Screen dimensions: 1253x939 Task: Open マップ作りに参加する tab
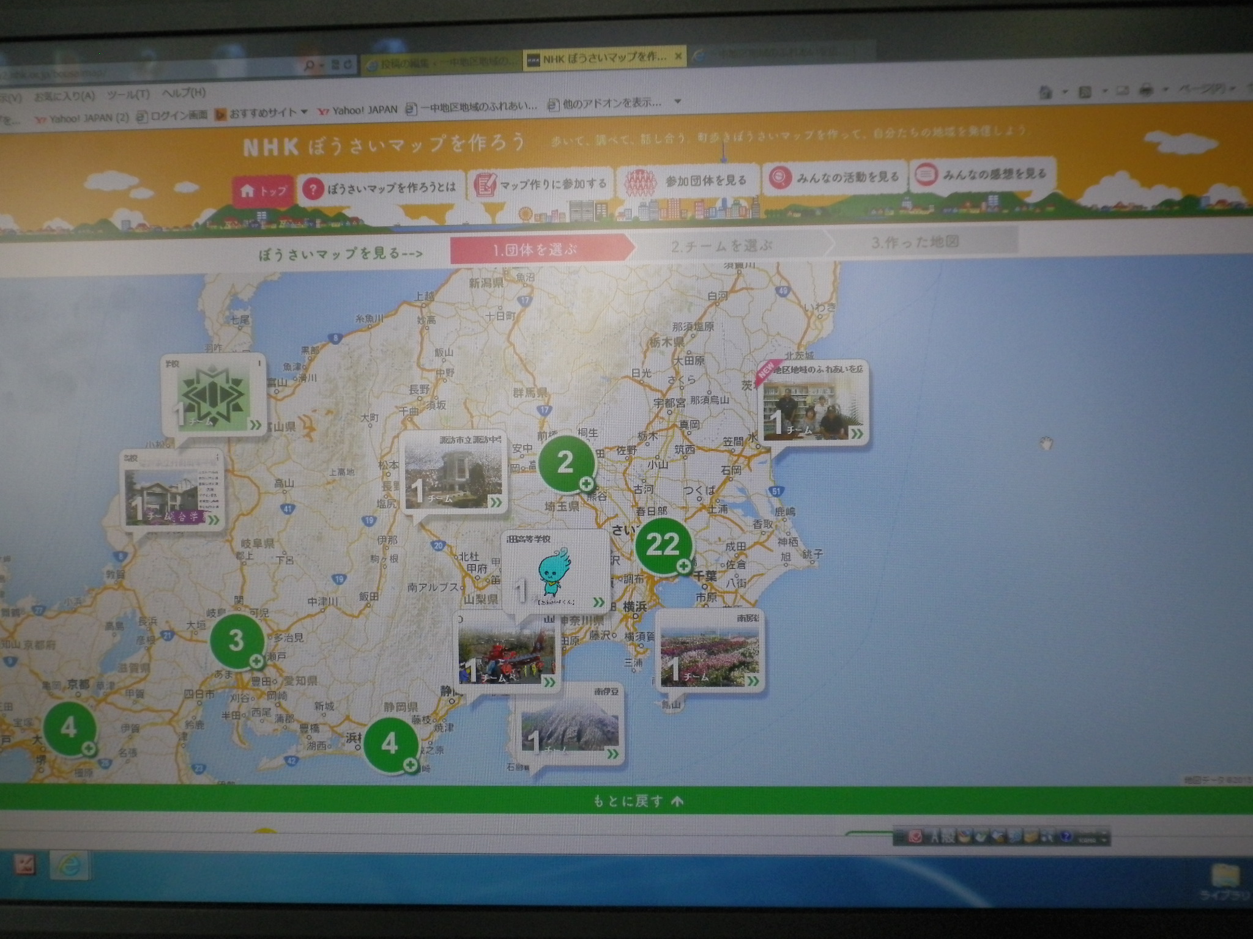tap(541, 183)
